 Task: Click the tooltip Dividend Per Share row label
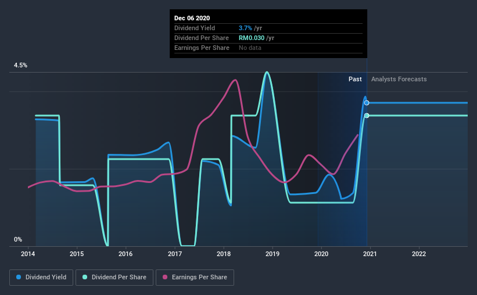(202, 38)
